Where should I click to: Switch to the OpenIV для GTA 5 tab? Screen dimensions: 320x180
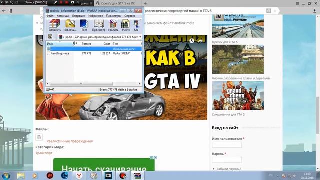(x=118, y=3)
